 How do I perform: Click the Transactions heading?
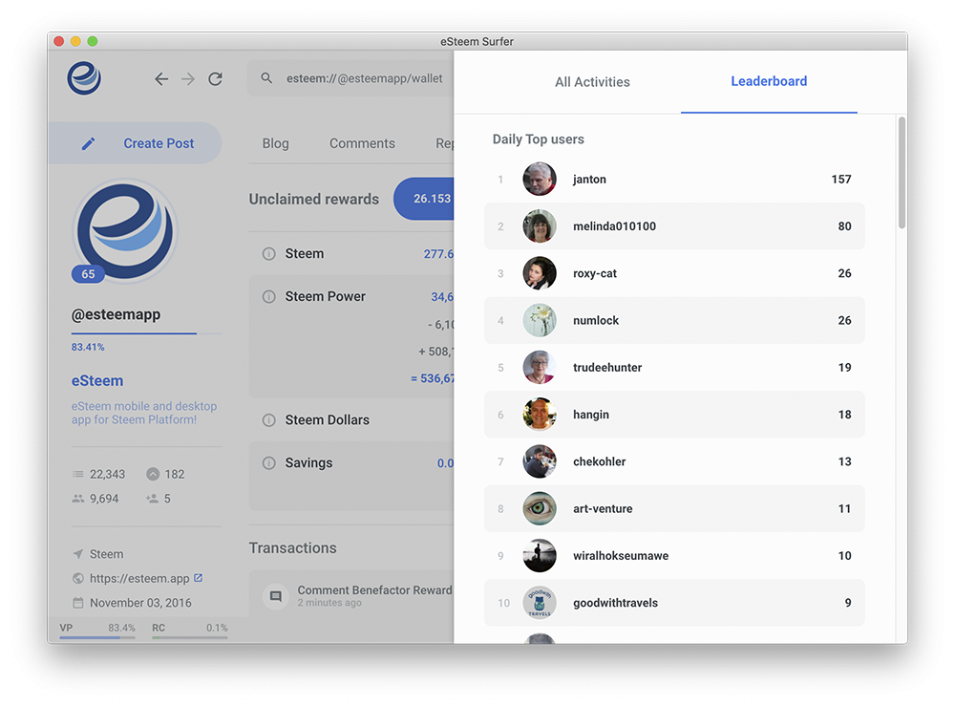tap(292, 547)
